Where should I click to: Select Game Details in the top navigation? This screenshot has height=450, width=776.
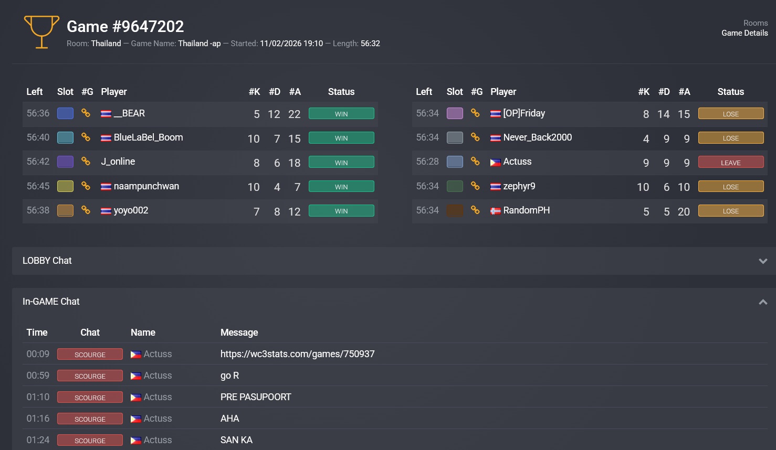pyautogui.click(x=744, y=33)
